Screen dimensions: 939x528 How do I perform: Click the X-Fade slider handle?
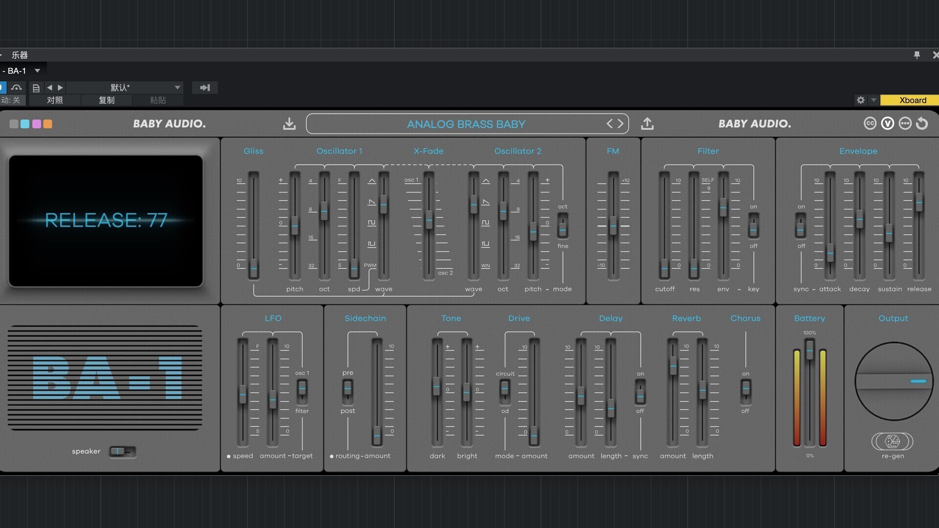[429, 220]
